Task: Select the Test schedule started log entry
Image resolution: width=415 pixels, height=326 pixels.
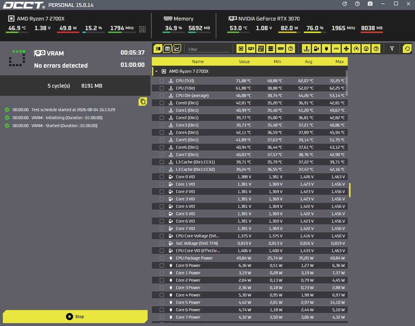Action: point(60,109)
